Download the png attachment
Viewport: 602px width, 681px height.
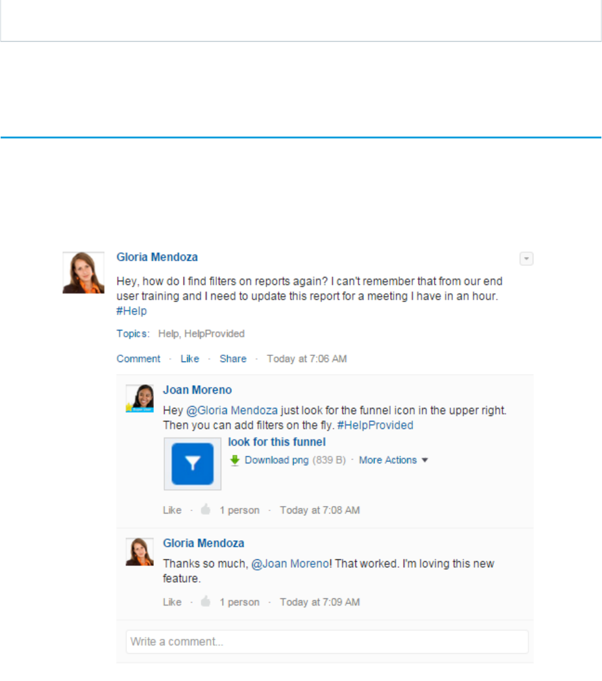pyautogui.click(x=277, y=460)
